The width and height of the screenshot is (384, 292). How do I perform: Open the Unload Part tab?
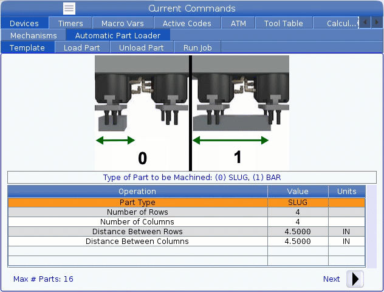click(x=142, y=47)
